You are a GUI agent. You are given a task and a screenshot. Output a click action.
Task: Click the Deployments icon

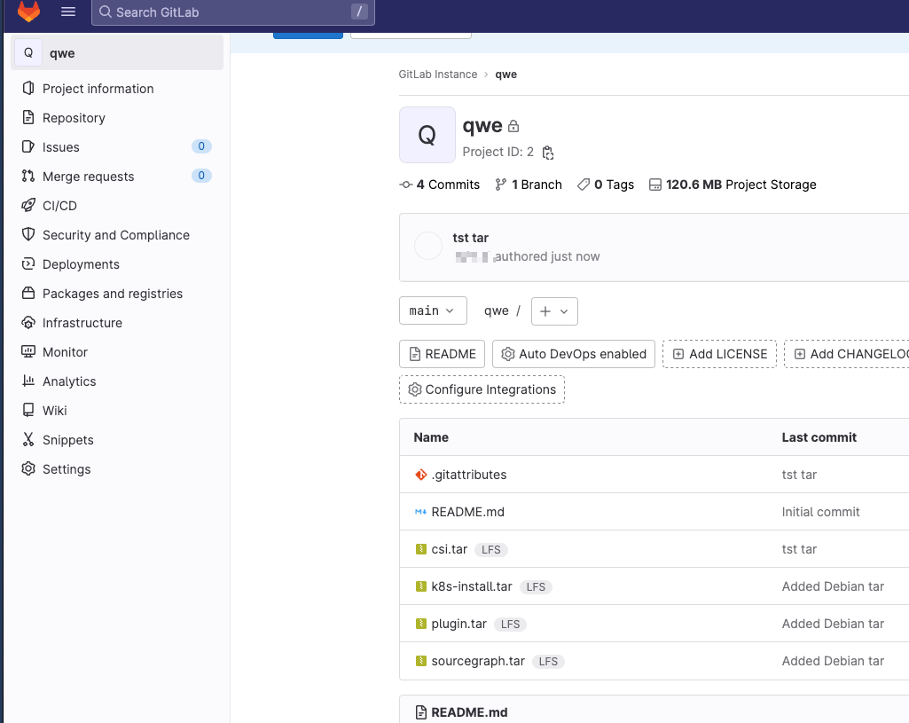27,263
